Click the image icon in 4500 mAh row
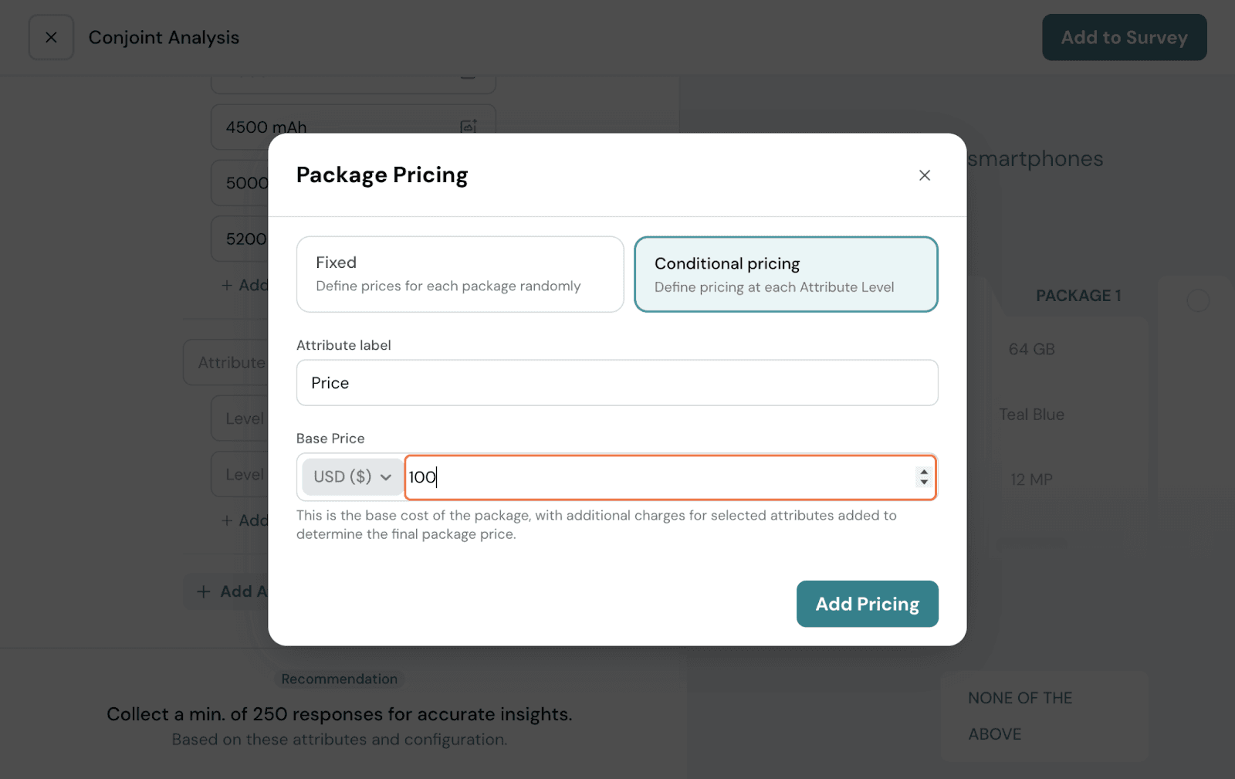This screenshot has width=1235, height=779. (x=469, y=127)
